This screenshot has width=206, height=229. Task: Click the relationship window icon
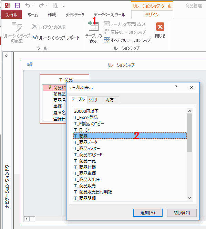(x=30, y=64)
